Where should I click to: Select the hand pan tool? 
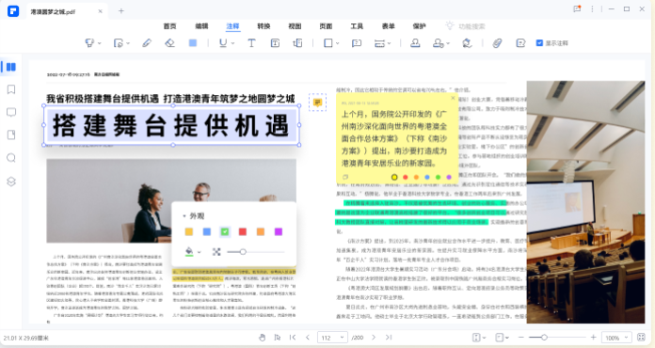262,337
